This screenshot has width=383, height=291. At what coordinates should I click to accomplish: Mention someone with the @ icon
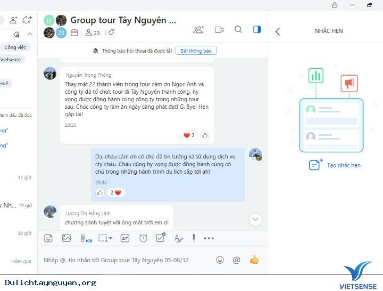pyautogui.click(x=236, y=260)
